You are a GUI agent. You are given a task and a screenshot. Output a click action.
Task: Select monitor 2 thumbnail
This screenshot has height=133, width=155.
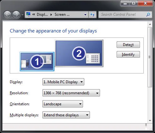click(79, 53)
